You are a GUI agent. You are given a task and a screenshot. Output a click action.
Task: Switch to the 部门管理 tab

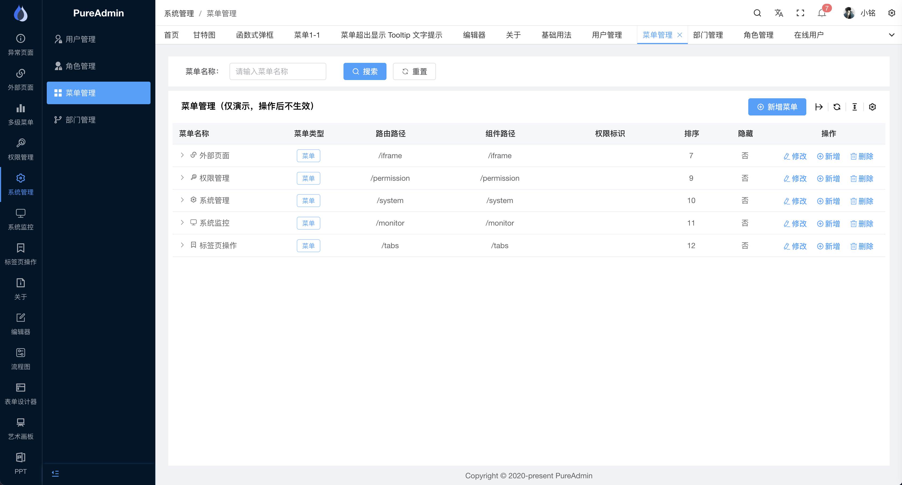tap(708, 35)
